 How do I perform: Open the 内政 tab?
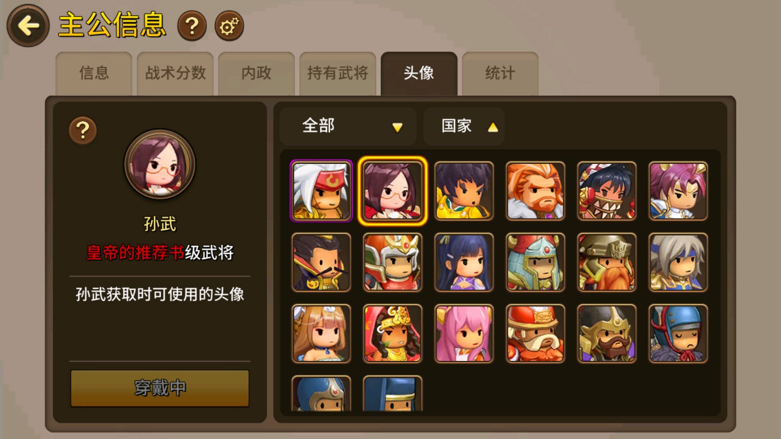(x=256, y=74)
